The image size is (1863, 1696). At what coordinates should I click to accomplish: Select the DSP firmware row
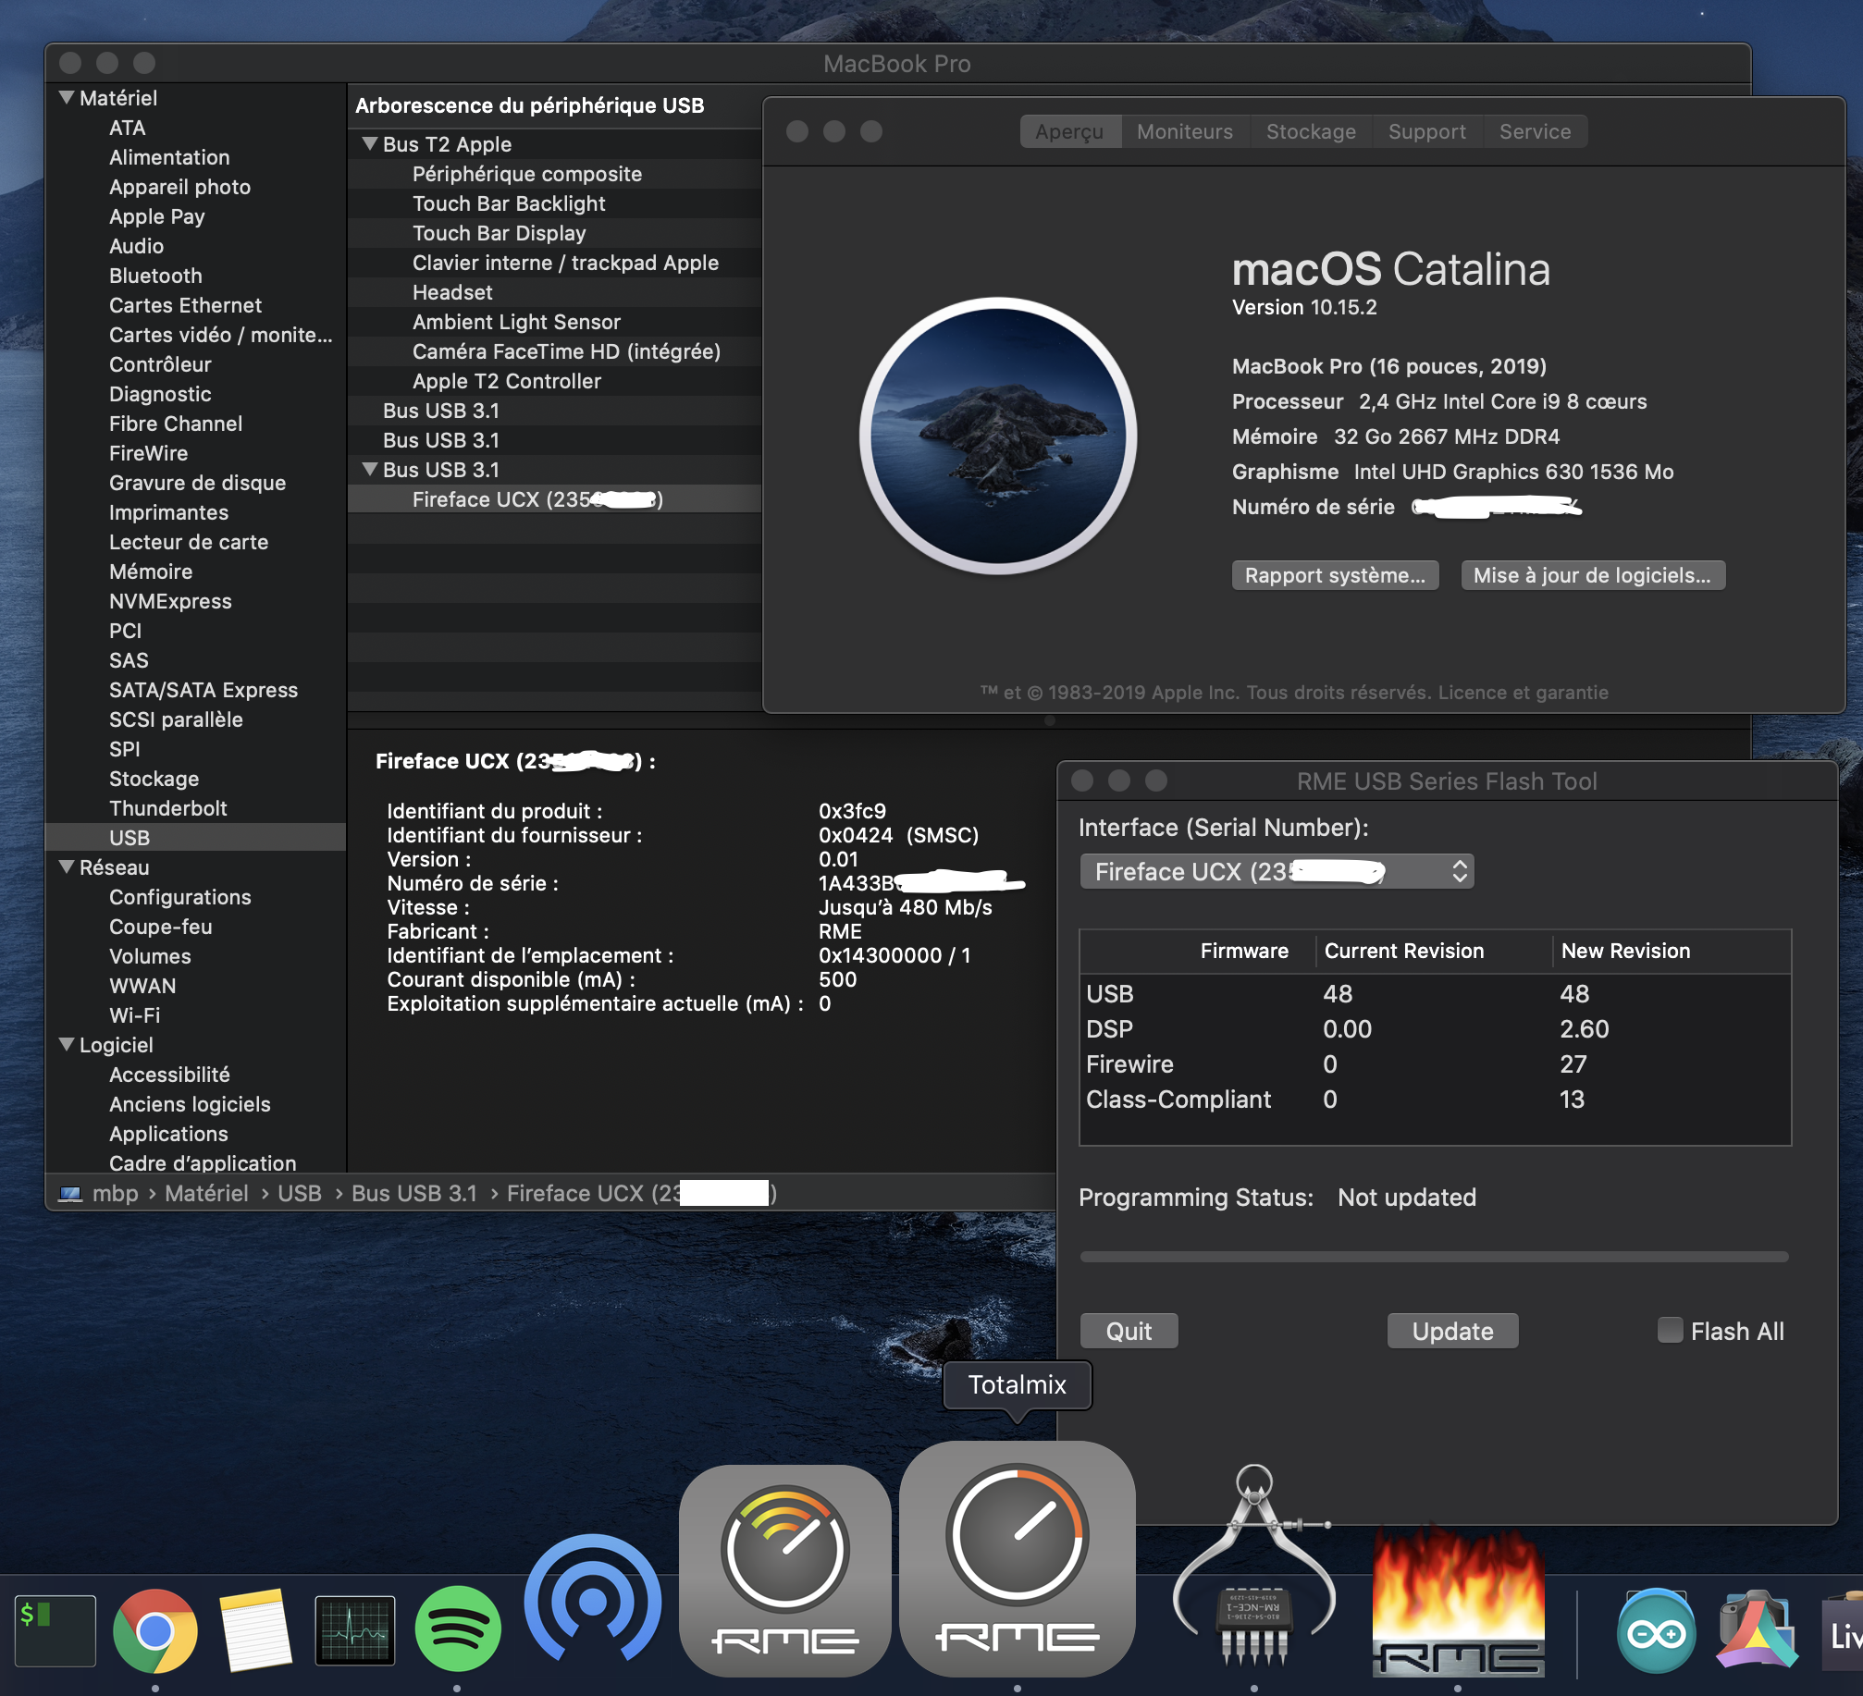pos(1435,1029)
